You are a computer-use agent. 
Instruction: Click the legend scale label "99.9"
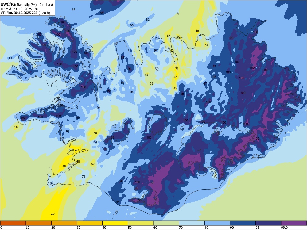pos(284,228)
